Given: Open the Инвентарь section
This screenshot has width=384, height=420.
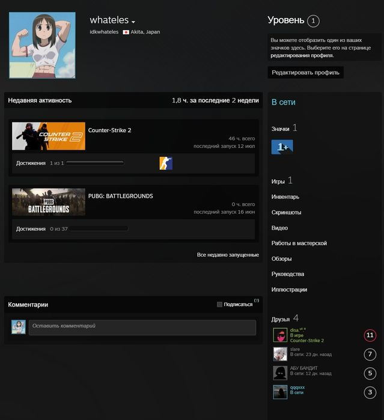Looking at the screenshot, I should point(285,197).
